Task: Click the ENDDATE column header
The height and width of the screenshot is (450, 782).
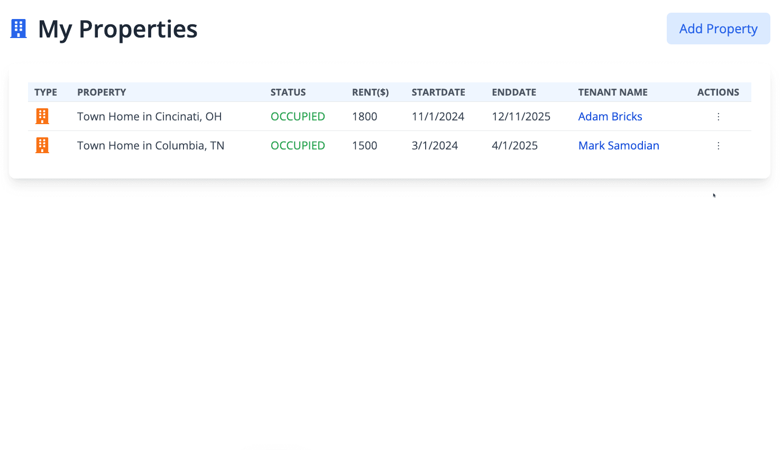Action: click(x=513, y=92)
